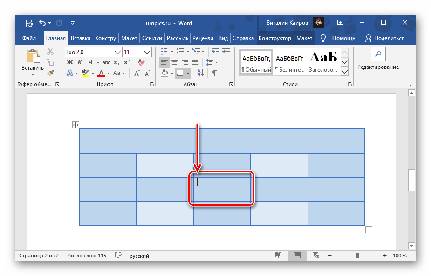This screenshot has width=431, height=276.
Task: Click the bottom-left cell of the table
Action: (x=108, y=214)
